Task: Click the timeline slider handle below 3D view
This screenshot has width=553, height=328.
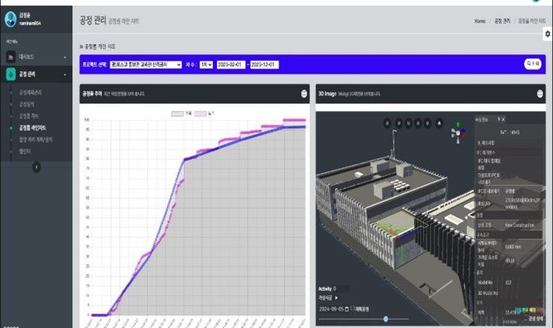Action: [386, 318]
